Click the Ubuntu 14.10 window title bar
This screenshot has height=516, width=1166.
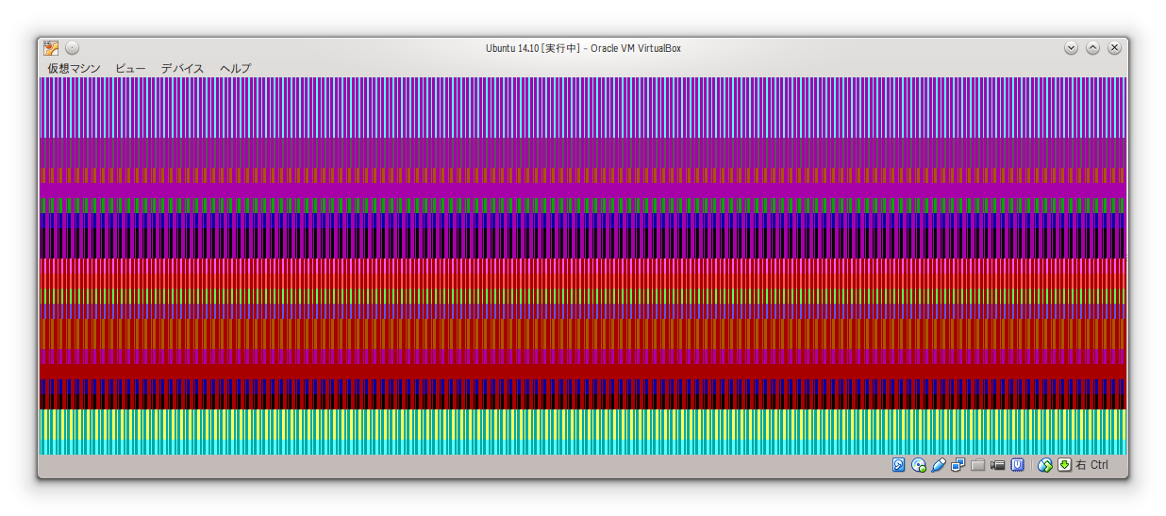(x=582, y=48)
